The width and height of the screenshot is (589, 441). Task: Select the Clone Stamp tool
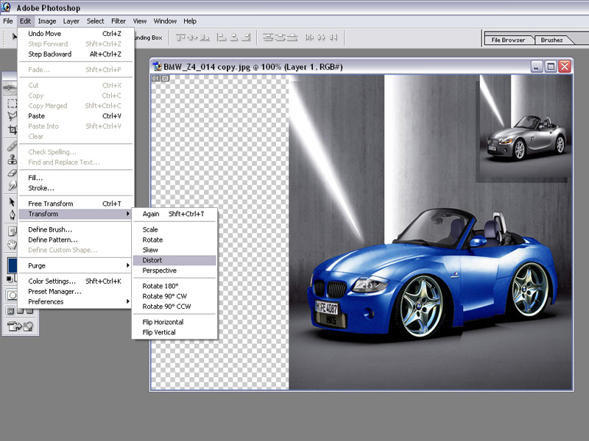tap(12, 159)
